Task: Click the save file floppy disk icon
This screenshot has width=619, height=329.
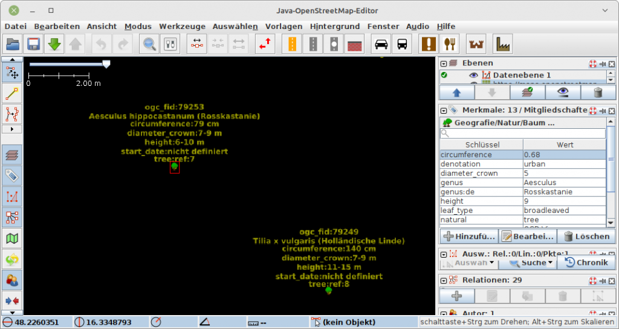Action: [x=34, y=44]
